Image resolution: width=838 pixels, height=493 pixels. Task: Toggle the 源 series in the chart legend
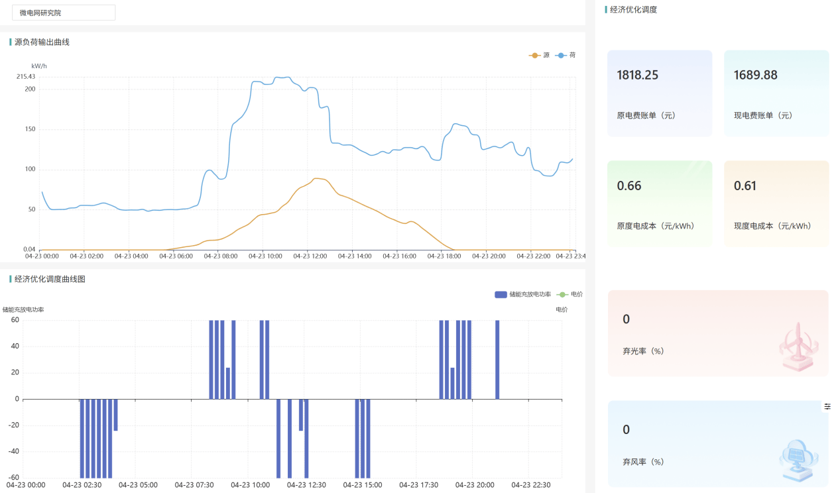[539, 55]
